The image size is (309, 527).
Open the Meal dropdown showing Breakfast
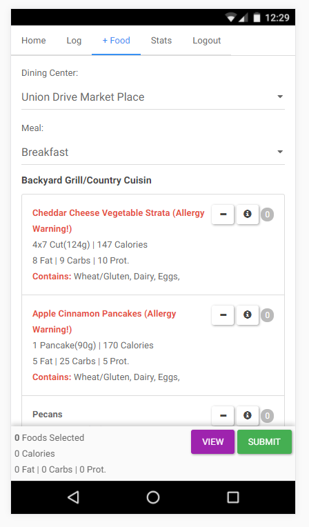coord(153,152)
